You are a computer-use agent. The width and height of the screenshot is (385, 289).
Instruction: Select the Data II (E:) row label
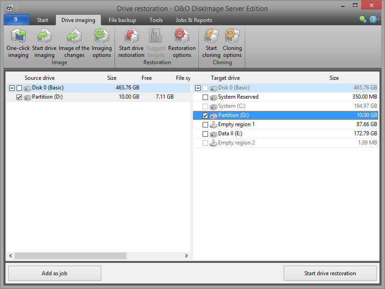[230, 133]
